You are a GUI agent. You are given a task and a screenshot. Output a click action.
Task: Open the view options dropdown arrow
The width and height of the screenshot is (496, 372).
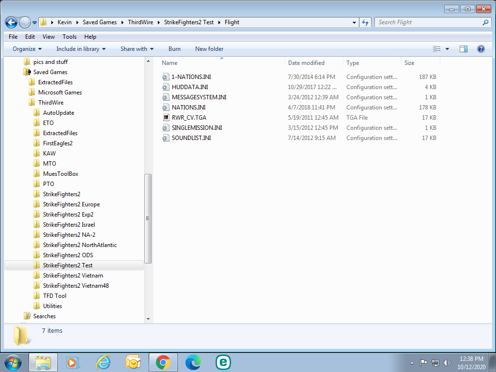pos(447,49)
